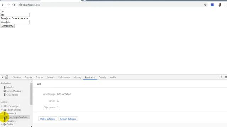227x127 pixels.
Task: Switch to the Performance tab
Action: pos(64,77)
